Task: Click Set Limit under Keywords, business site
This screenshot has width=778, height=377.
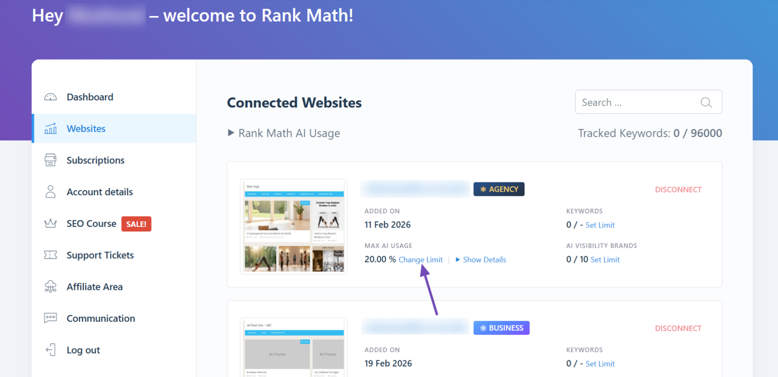Action: [x=600, y=364]
